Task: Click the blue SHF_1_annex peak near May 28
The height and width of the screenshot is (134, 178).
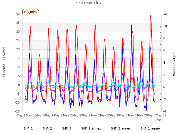Action: pyautogui.click(x=132, y=25)
